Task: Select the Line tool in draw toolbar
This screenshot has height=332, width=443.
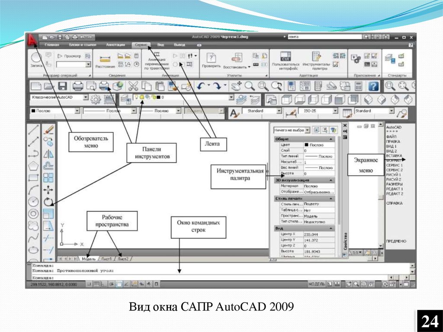Action: tap(33, 129)
